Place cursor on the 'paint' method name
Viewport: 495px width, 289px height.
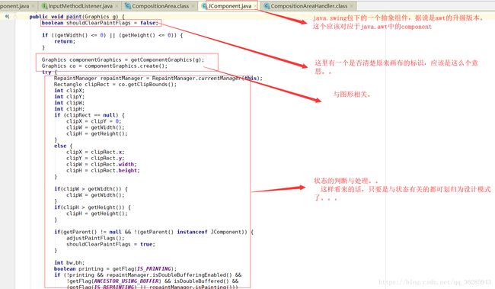74,17
